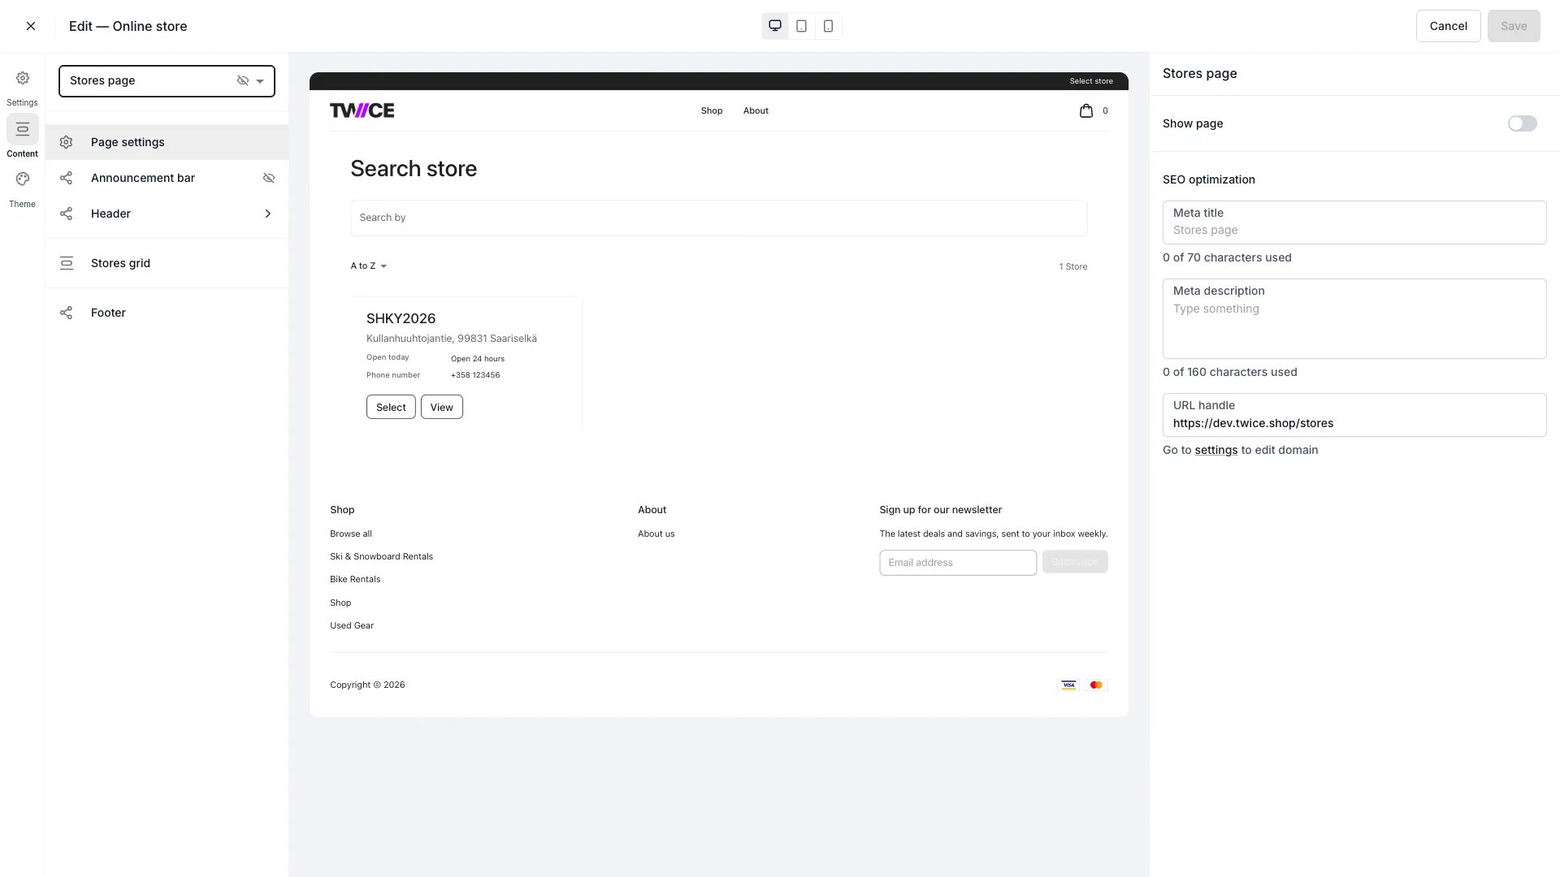Select Announcement bar item
Screen dimensions: 1560x877
(x=167, y=178)
